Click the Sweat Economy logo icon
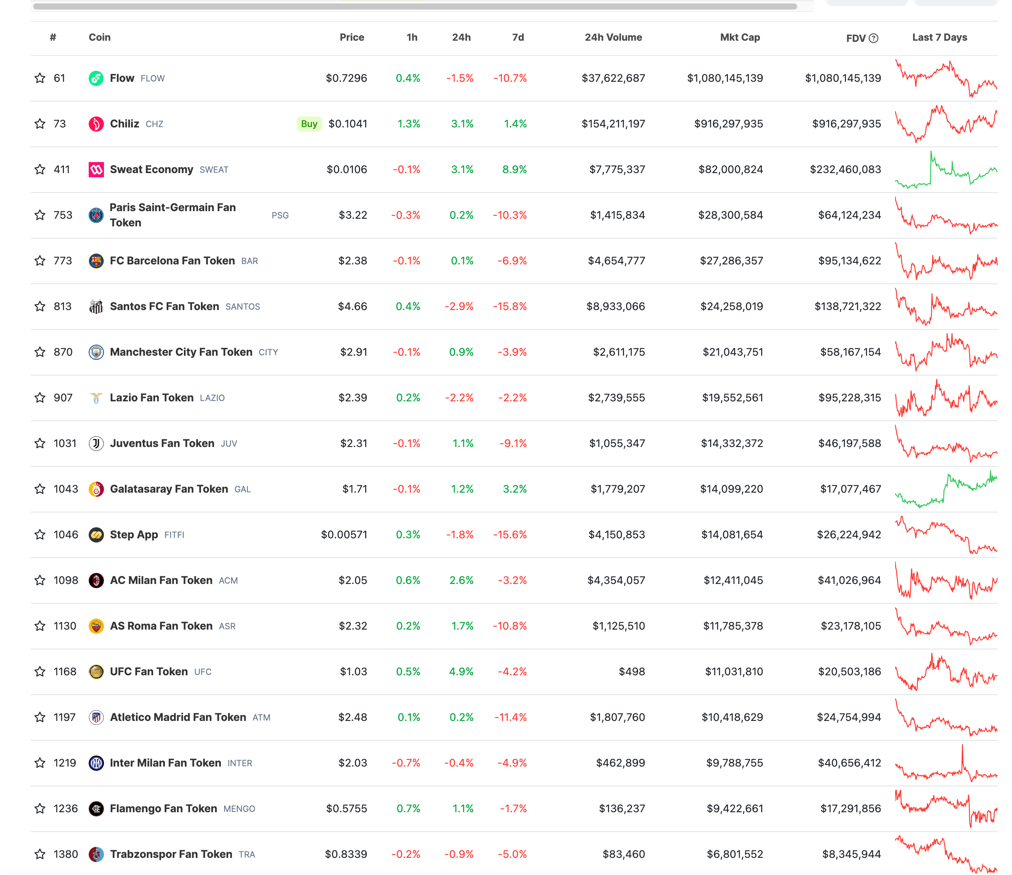1012x875 pixels. [96, 169]
